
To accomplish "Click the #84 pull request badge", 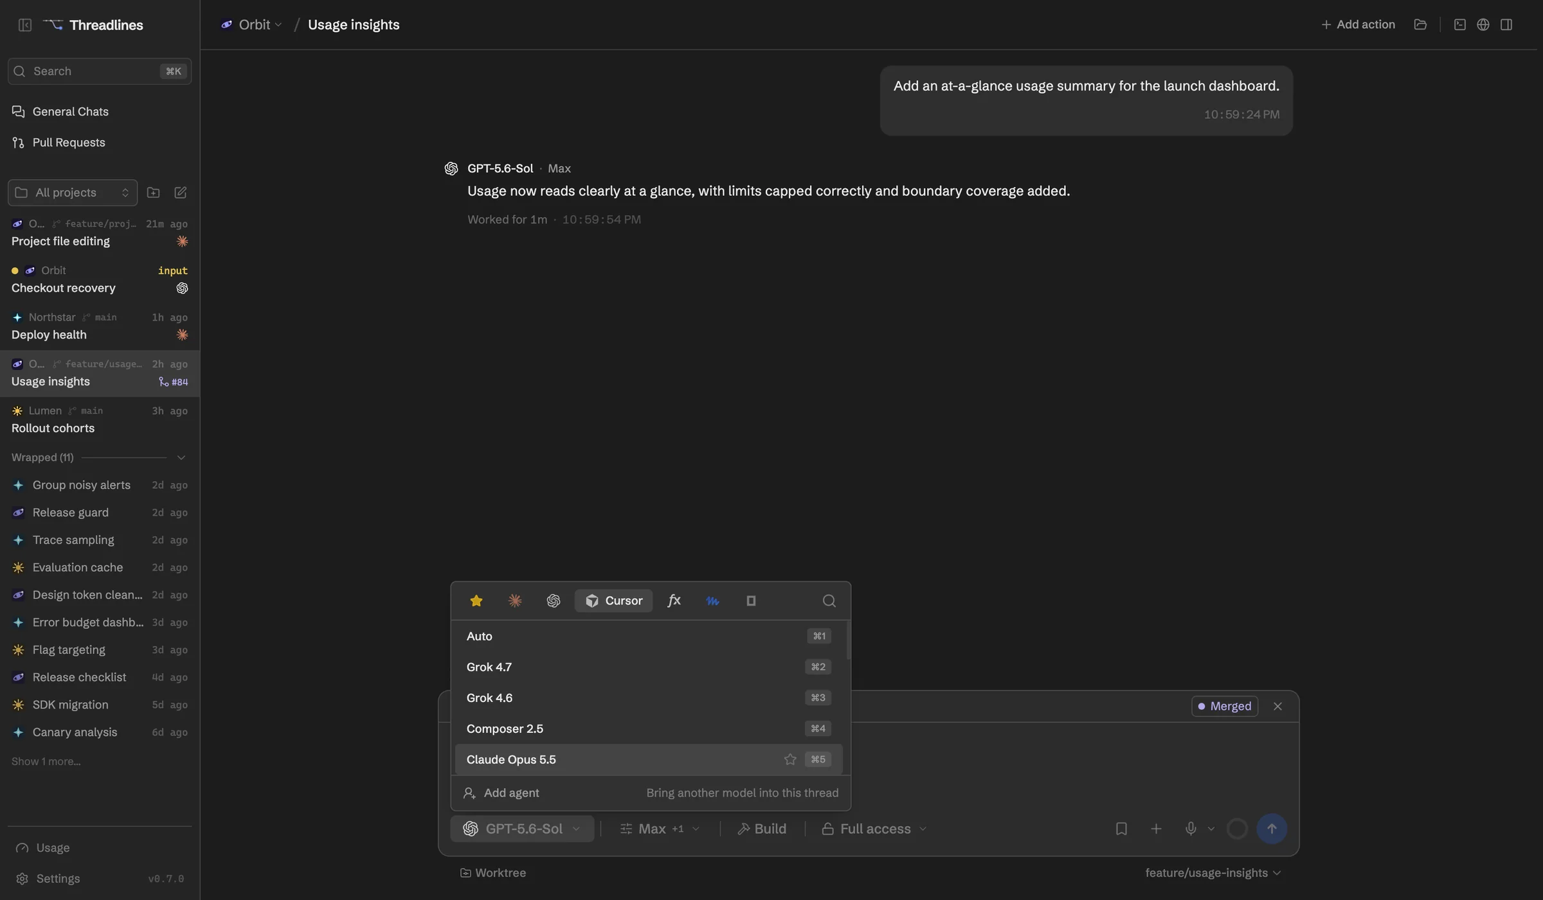I will [174, 382].
